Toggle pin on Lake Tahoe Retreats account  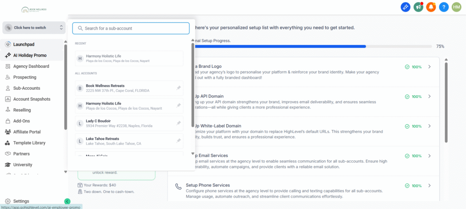[178, 141]
